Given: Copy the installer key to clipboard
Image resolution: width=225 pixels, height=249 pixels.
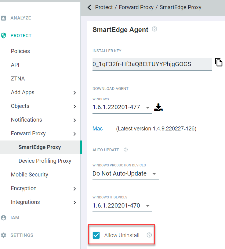Looking at the screenshot, I should [219, 62].
